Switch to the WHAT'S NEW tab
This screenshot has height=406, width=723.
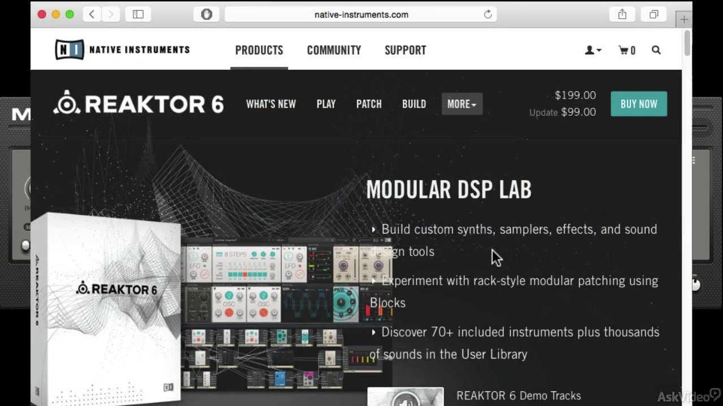tap(271, 104)
